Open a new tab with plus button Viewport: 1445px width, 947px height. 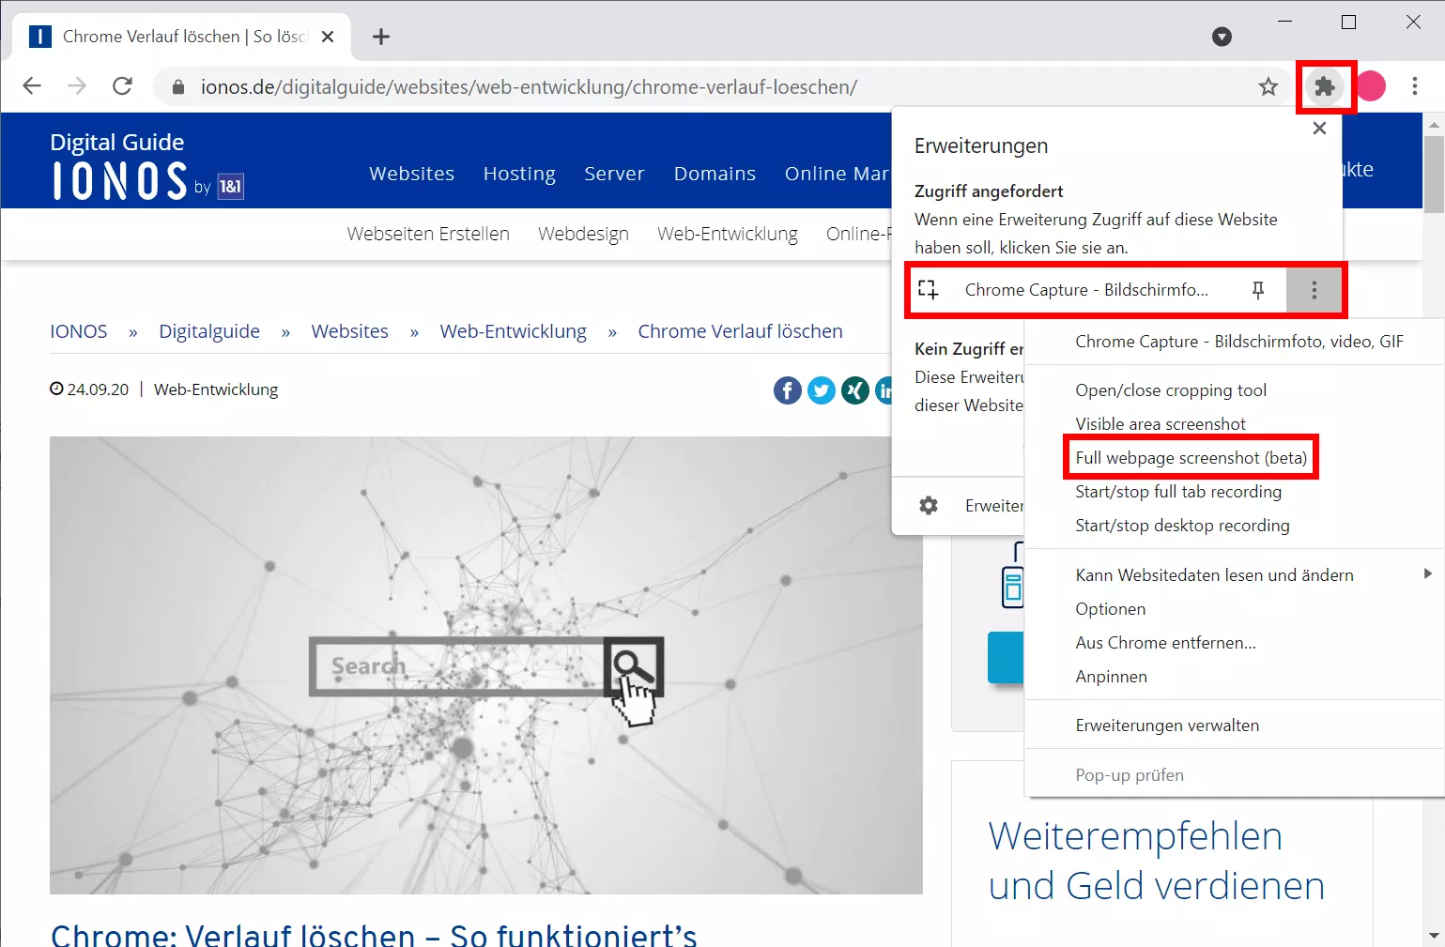[381, 37]
